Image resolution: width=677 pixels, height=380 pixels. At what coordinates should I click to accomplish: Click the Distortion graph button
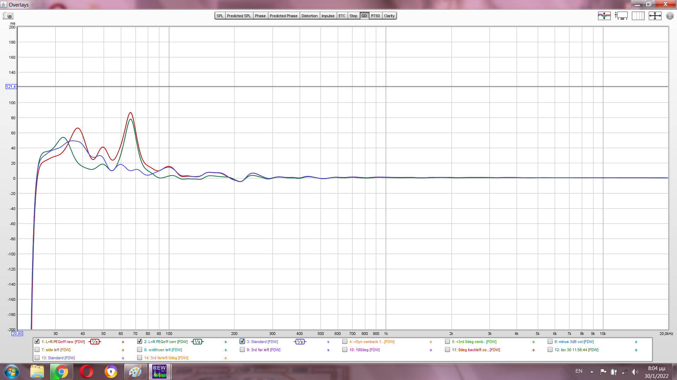pyautogui.click(x=309, y=16)
